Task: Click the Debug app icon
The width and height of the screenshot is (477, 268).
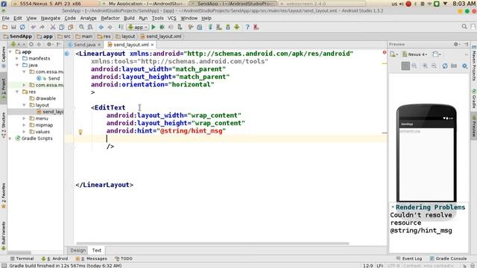Action: click(162, 27)
